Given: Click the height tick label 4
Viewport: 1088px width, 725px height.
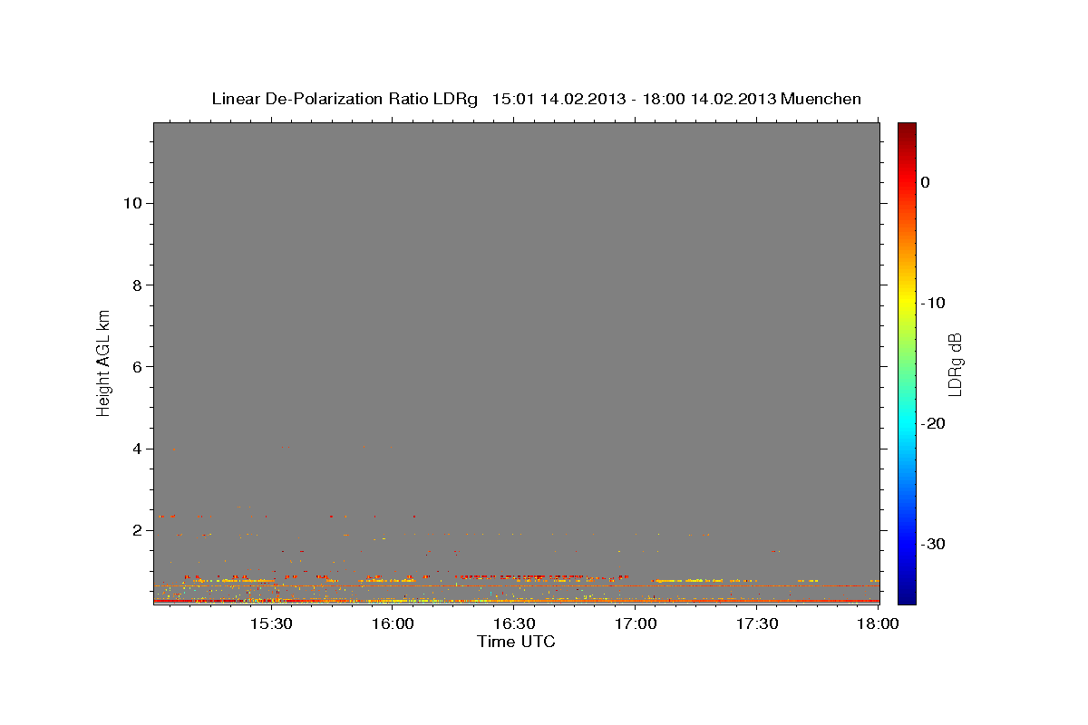Looking at the screenshot, I should click(x=135, y=449).
